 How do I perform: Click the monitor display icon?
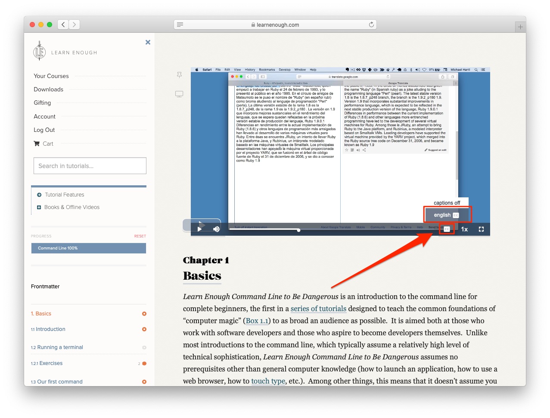pyautogui.click(x=179, y=94)
